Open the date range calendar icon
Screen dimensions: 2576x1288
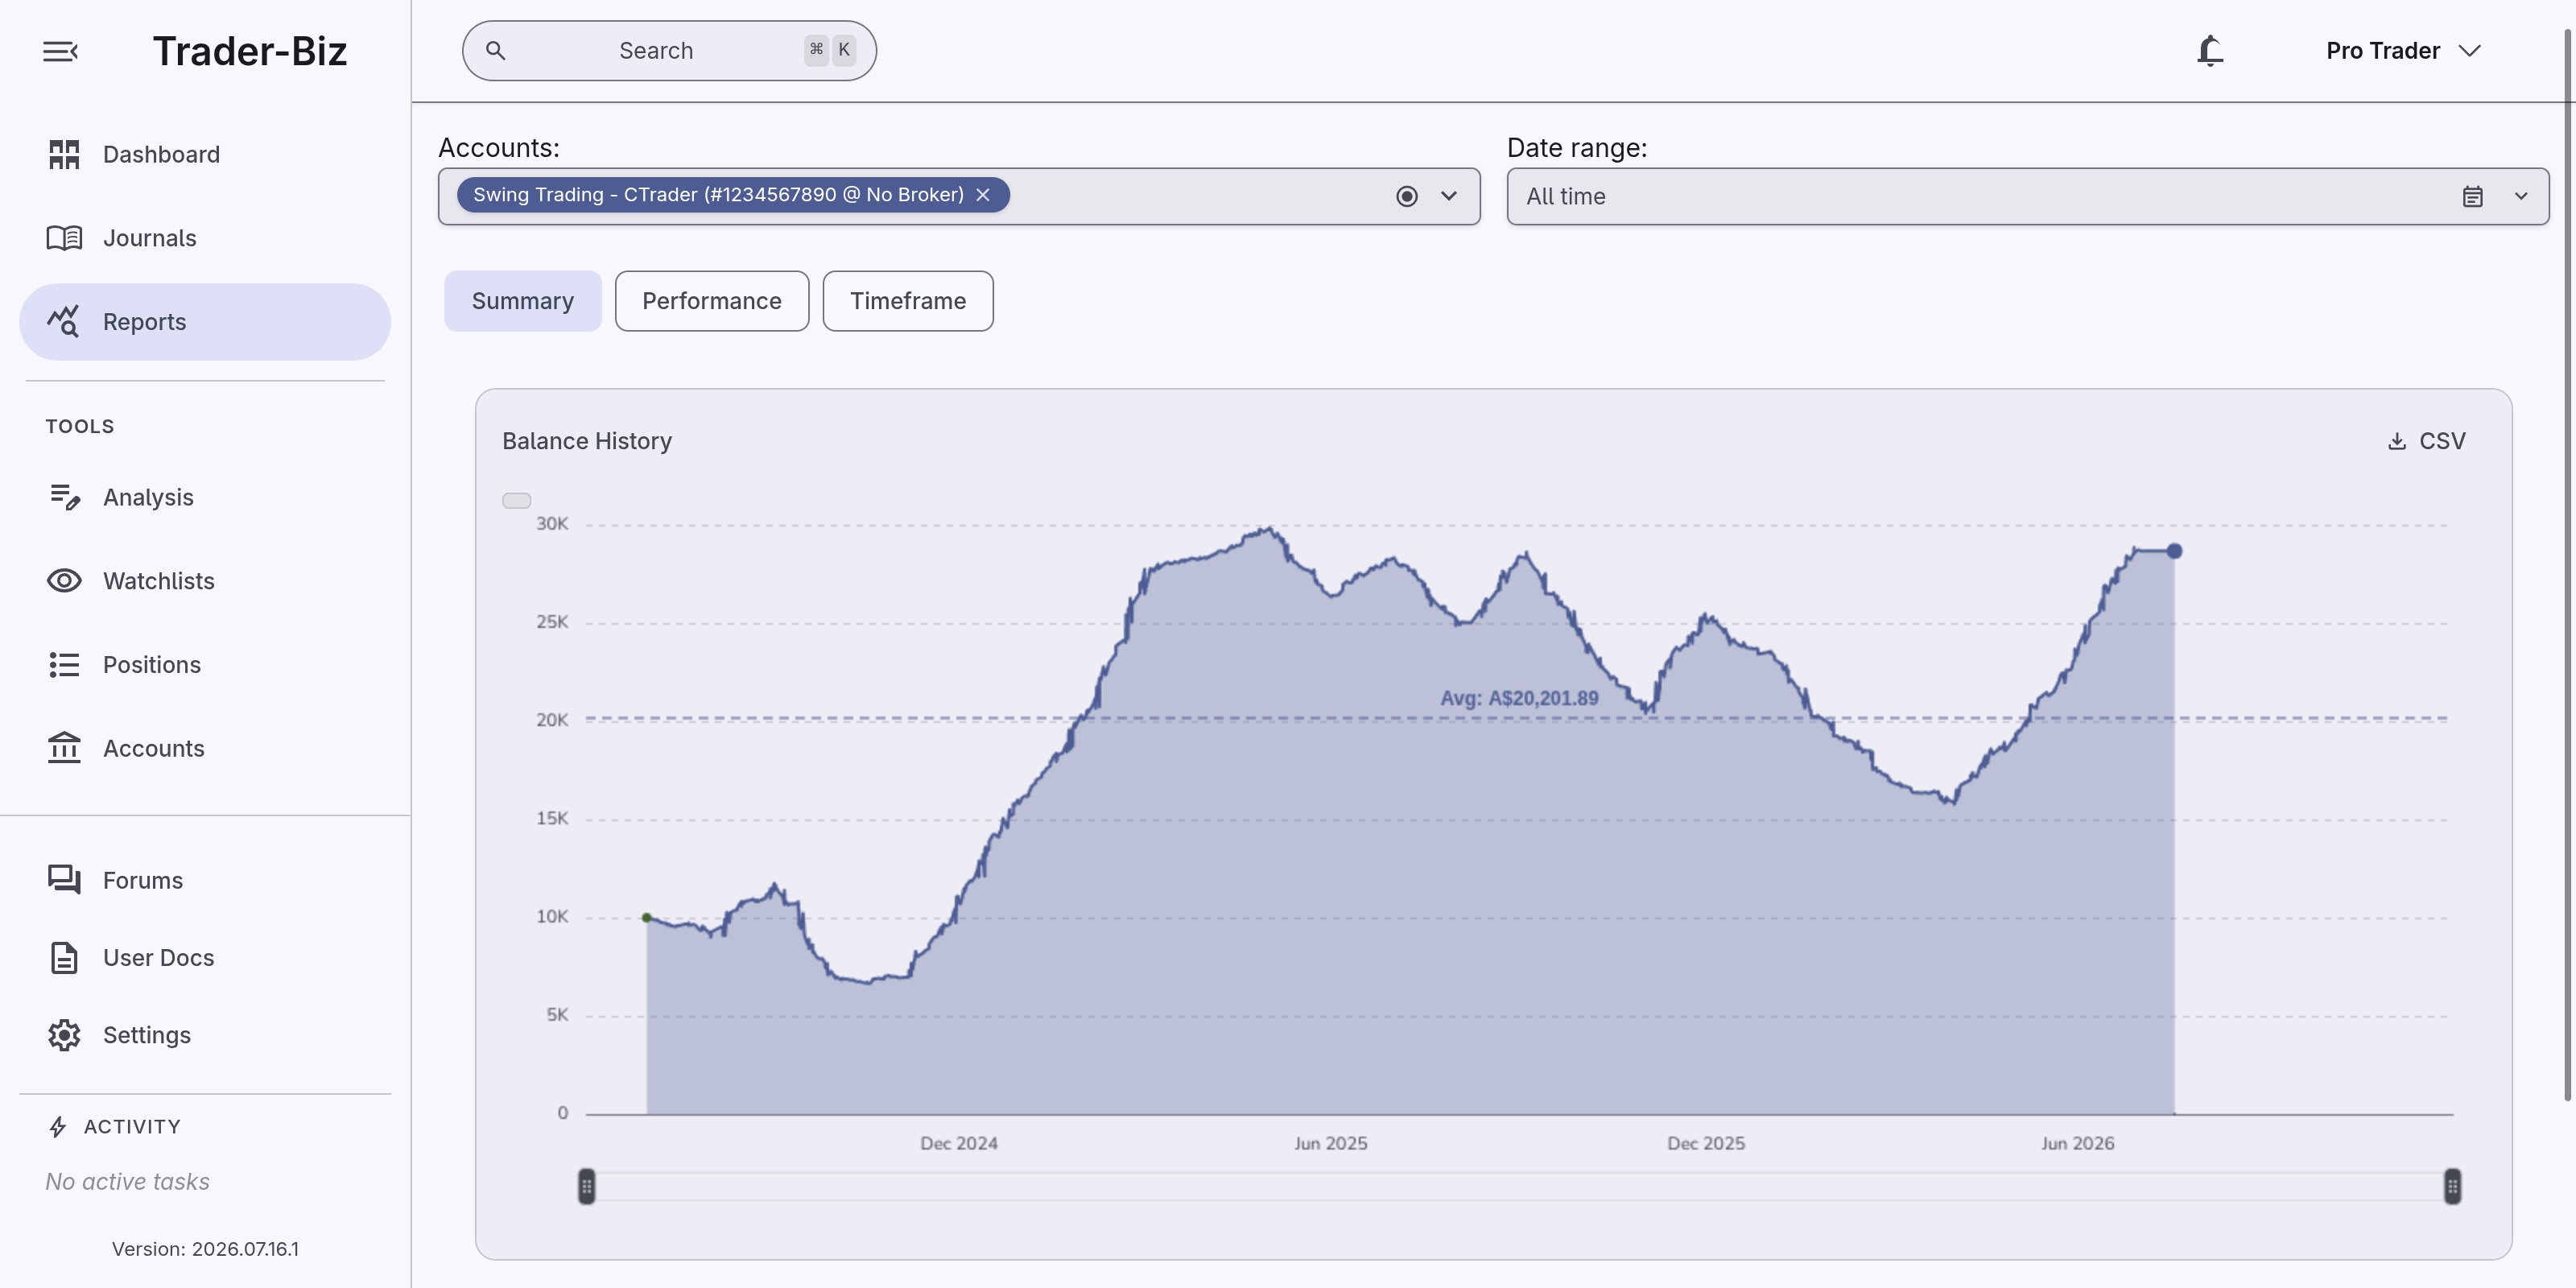coord(2473,197)
